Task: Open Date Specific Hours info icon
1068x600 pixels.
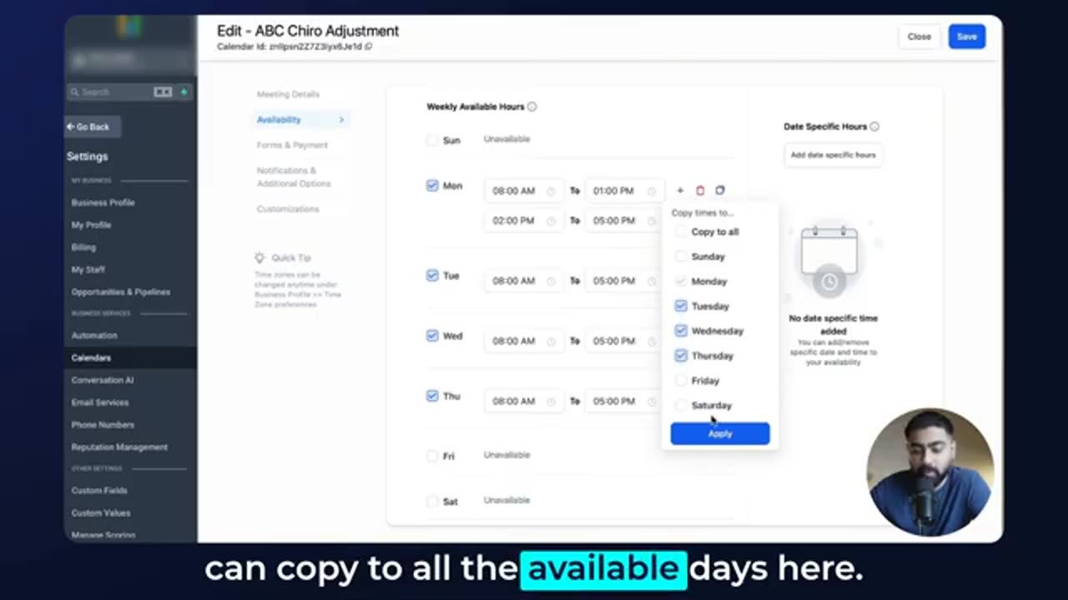Action: point(874,127)
